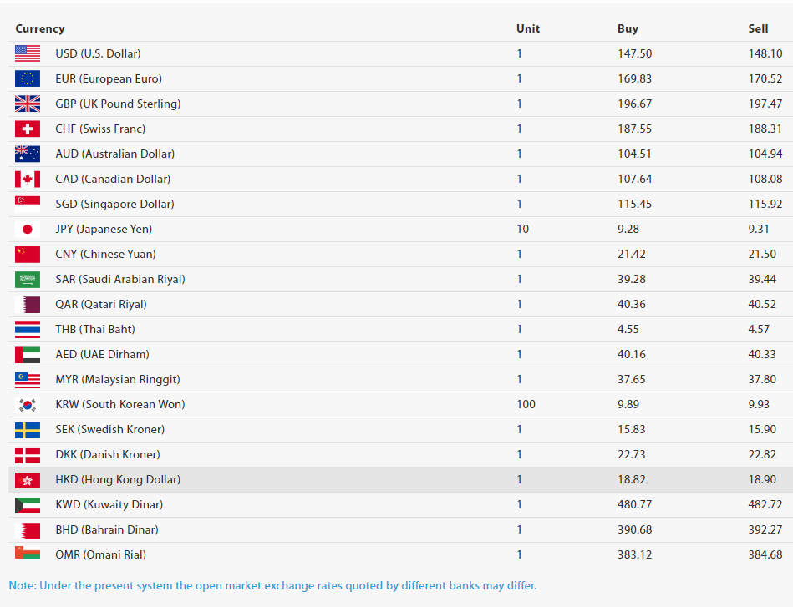
Task: Click the United States flag icon
Action: click(x=27, y=53)
